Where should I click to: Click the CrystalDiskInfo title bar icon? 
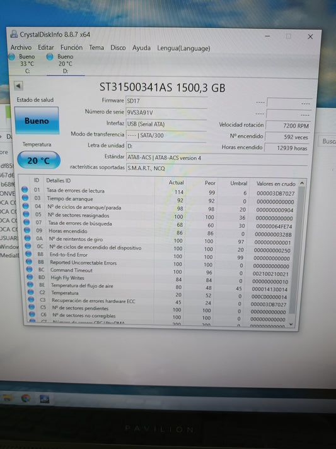tap(14, 34)
